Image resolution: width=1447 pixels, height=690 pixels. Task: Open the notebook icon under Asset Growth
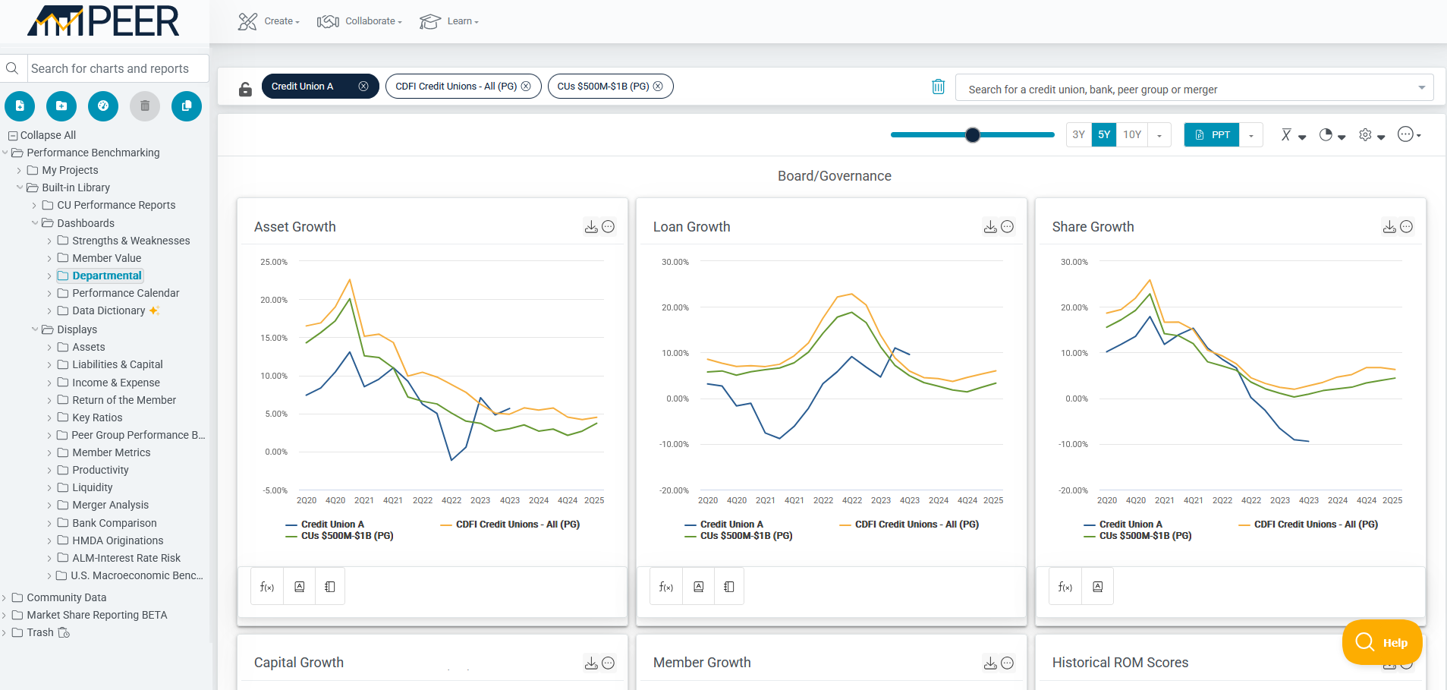[x=329, y=587]
